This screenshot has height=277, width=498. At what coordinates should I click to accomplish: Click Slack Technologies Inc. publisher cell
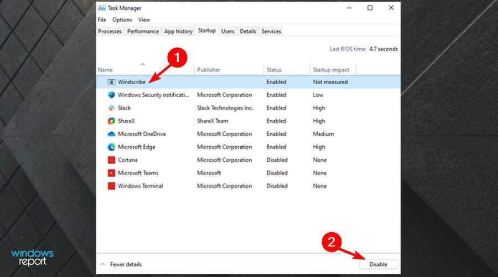tap(225, 108)
